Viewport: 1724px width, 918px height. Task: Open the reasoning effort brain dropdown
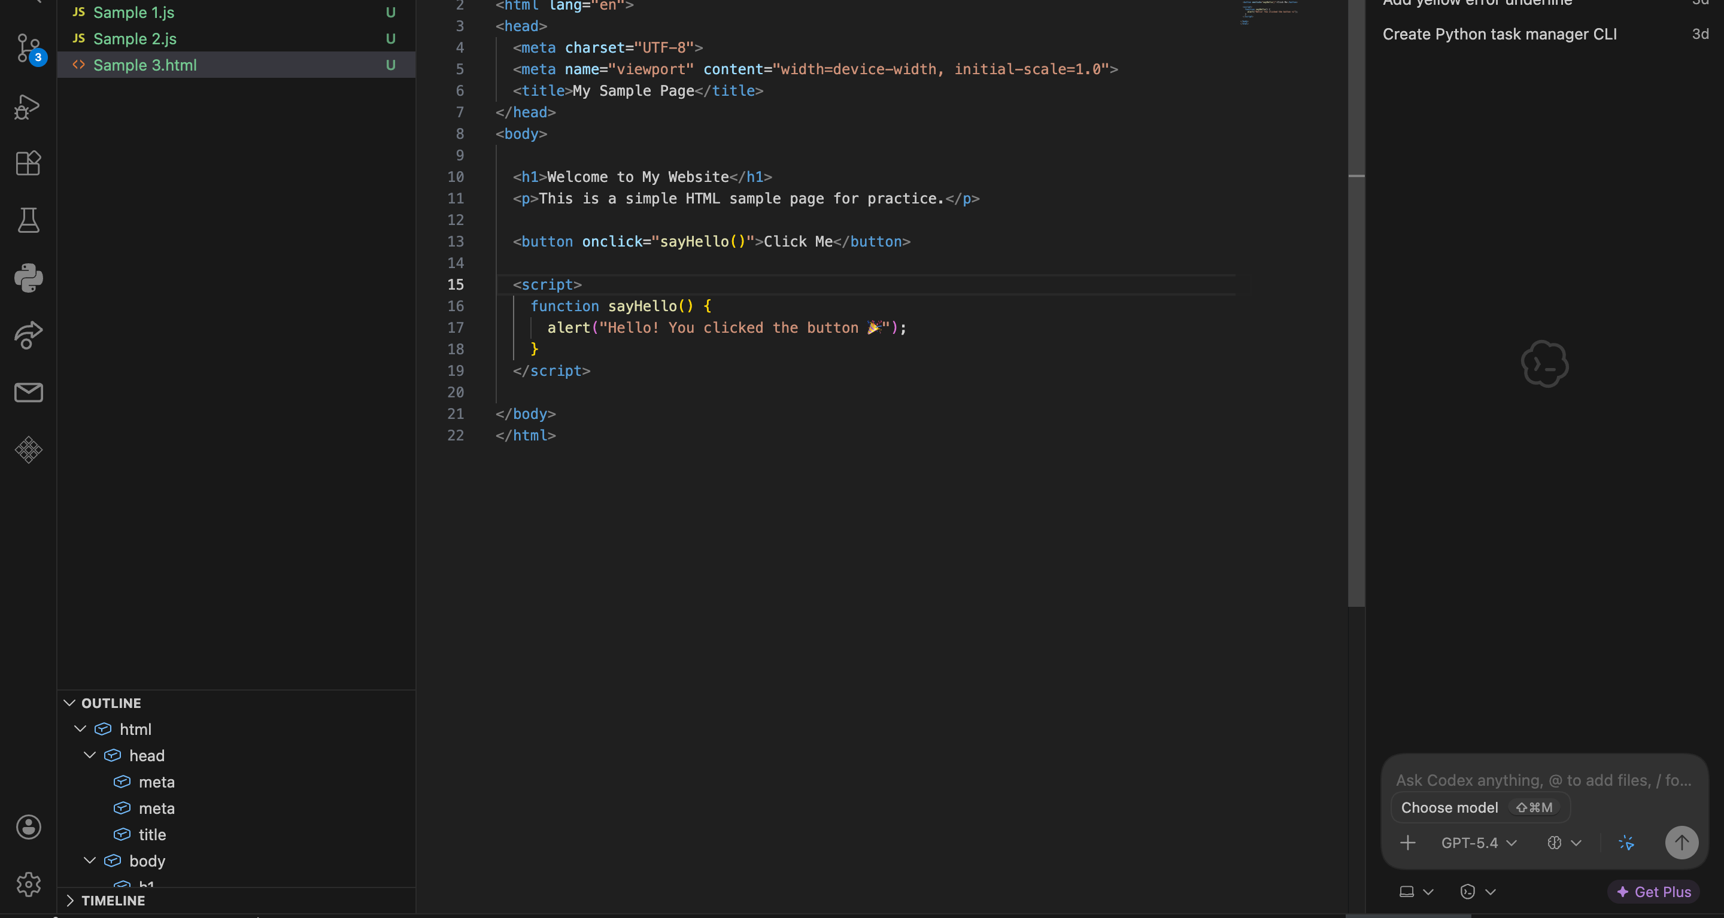click(1564, 843)
